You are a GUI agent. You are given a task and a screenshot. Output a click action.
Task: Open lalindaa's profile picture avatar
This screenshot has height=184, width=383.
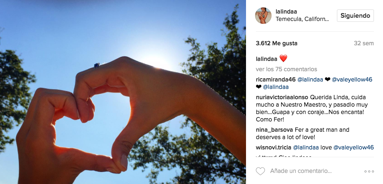(263, 16)
